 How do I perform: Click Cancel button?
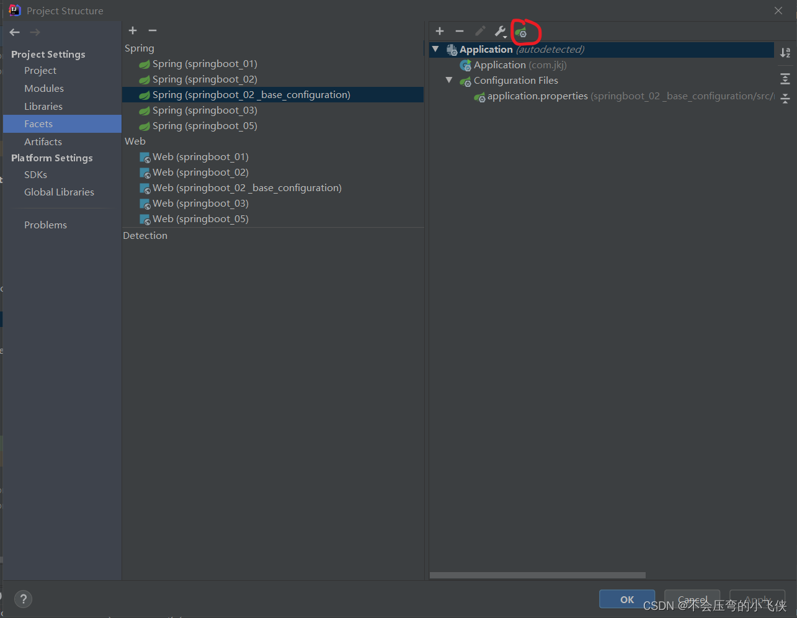point(692,599)
